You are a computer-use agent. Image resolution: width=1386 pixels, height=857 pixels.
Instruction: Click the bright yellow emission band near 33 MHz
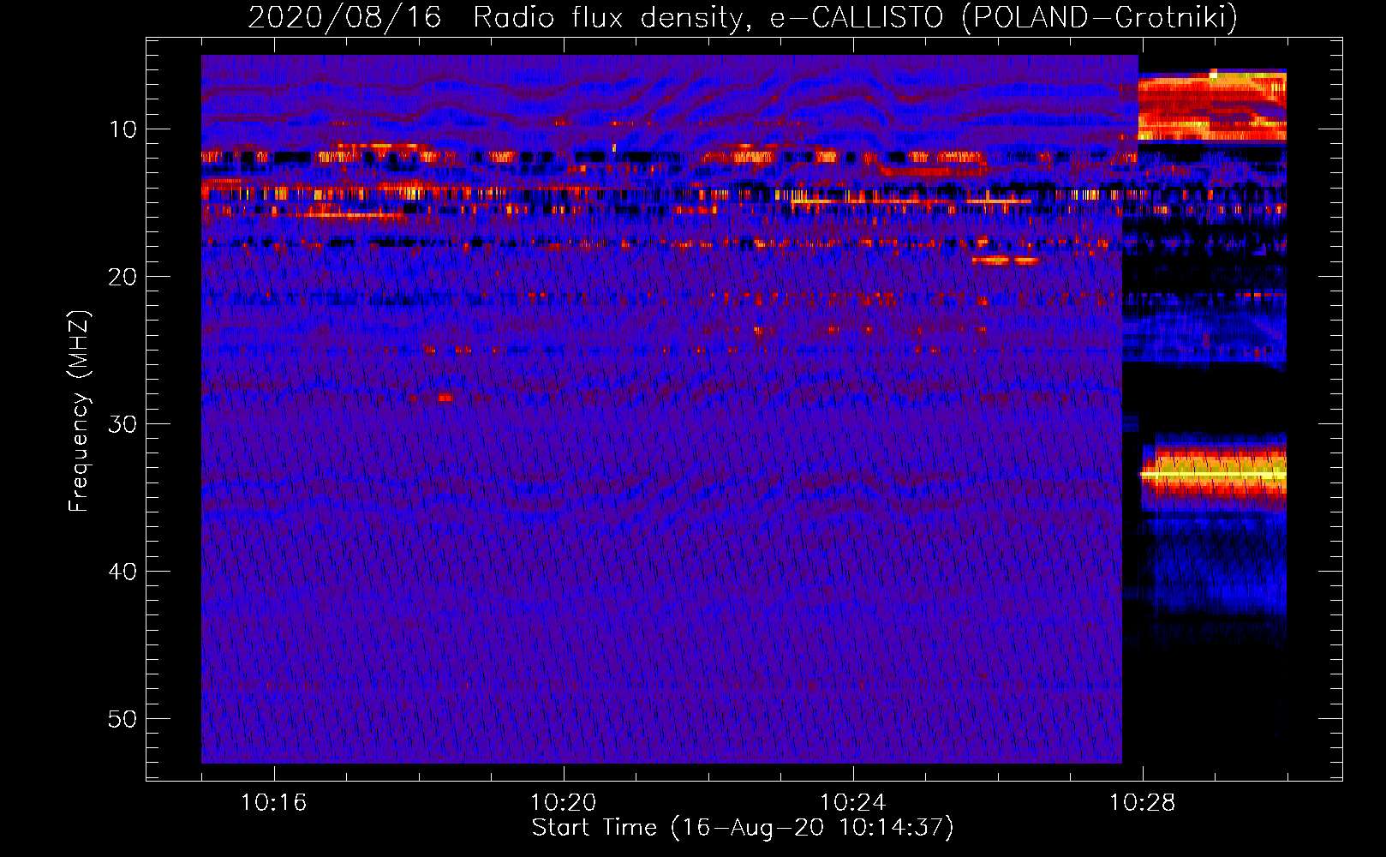(x=1214, y=473)
